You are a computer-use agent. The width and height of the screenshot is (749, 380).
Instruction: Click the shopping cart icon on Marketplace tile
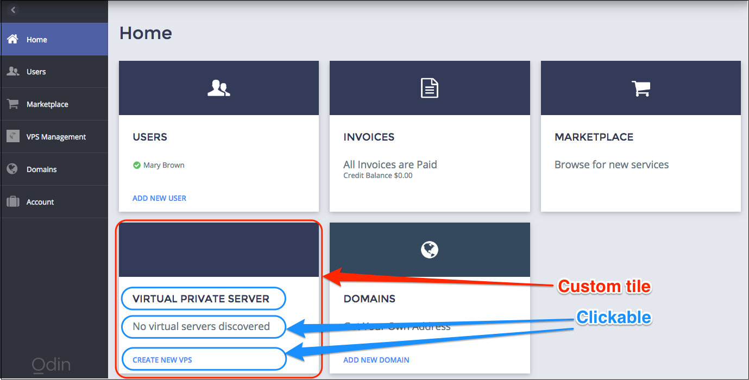point(640,88)
